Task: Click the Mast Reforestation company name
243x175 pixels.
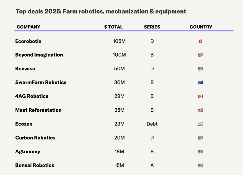Action: 38,110
